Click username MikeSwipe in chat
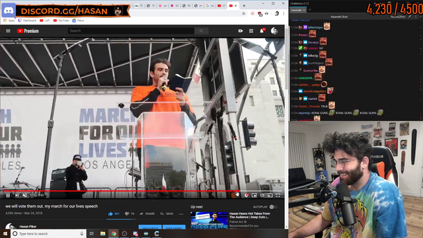 point(315,28)
